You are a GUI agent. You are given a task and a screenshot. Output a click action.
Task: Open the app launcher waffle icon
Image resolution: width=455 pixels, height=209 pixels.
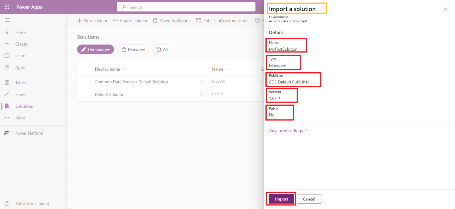tap(7, 7)
